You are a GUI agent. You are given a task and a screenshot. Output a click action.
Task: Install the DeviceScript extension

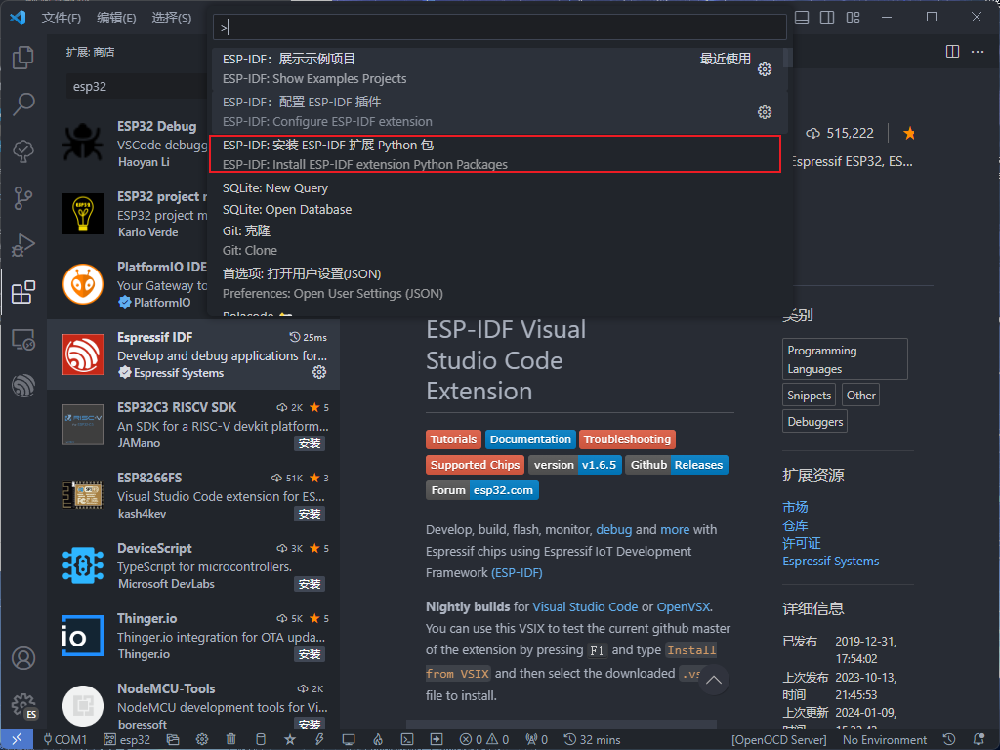click(310, 584)
